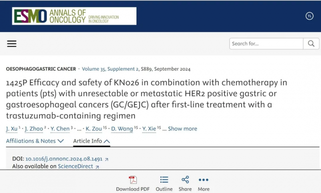This screenshot has width=321, height=193.
Task: Collapse the Article Info section
Action: coord(91,141)
